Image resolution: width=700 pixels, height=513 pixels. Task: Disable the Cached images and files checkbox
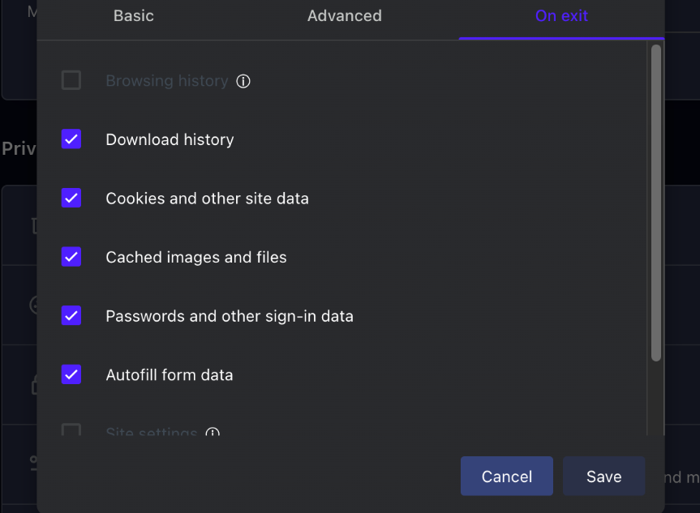[71, 257]
